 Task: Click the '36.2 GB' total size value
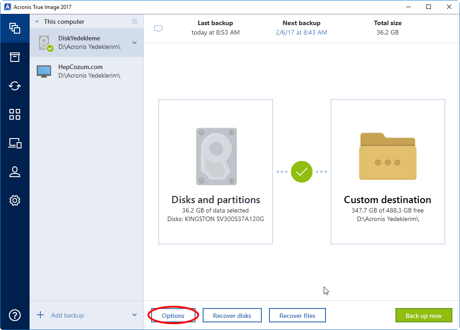point(387,32)
